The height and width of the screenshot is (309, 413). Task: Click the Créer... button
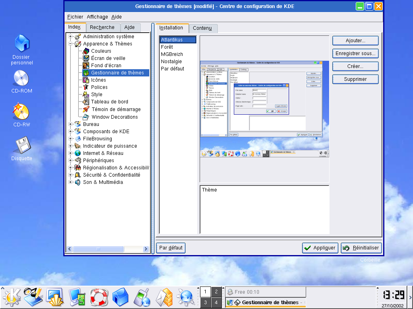pos(355,66)
